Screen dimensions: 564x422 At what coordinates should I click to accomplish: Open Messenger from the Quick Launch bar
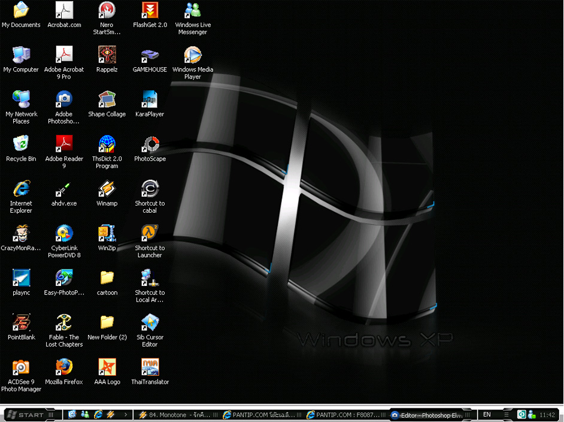click(85, 414)
